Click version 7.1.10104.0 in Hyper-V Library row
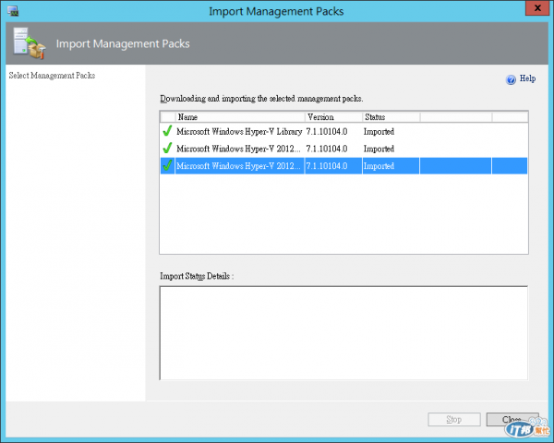The image size is (554, 443). coord(327,131)
